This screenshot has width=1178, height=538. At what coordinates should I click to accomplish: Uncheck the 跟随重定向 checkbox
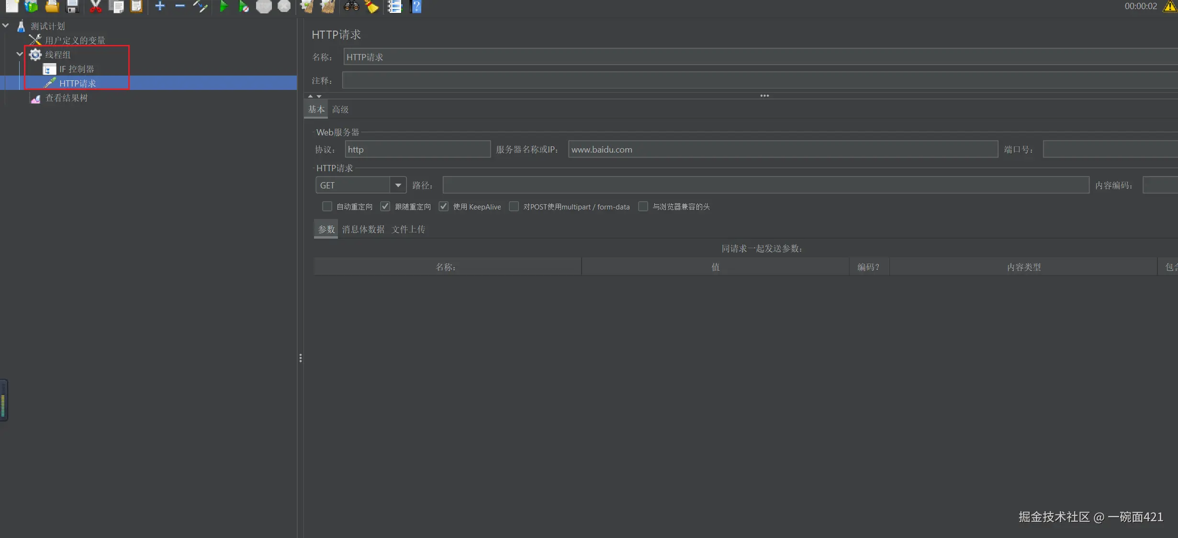(385, 207)
